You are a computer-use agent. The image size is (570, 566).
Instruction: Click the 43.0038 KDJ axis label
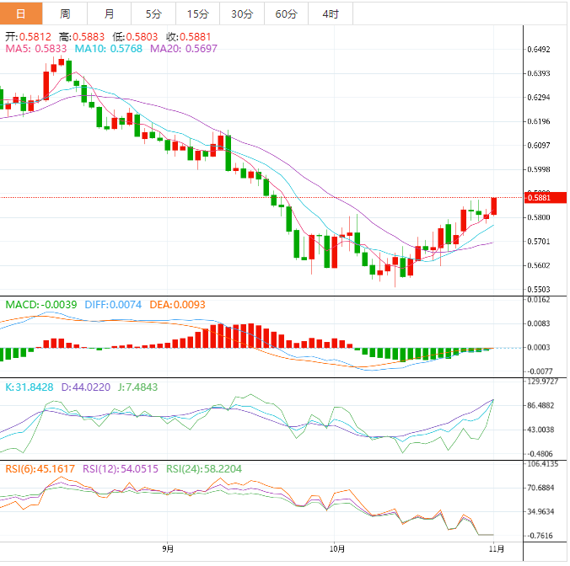[541, 430]
